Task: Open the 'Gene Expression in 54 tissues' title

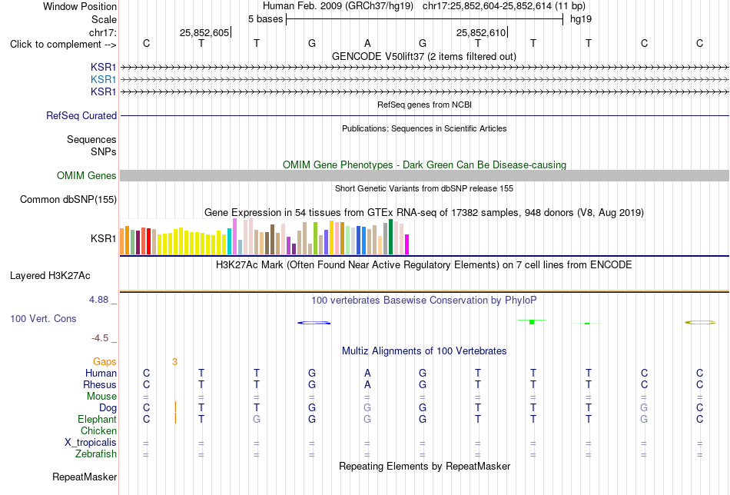Action: (x=424, y=213)
